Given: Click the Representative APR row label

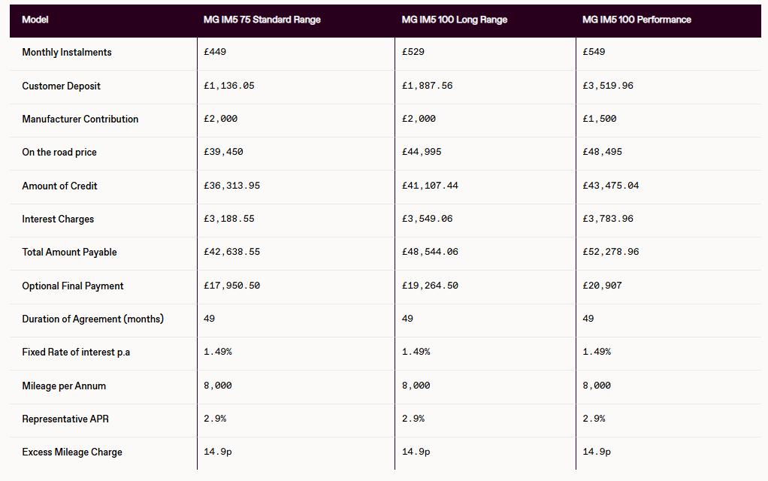Looking at the screenshot, I should pyautogui.click(x=65, y=419).
